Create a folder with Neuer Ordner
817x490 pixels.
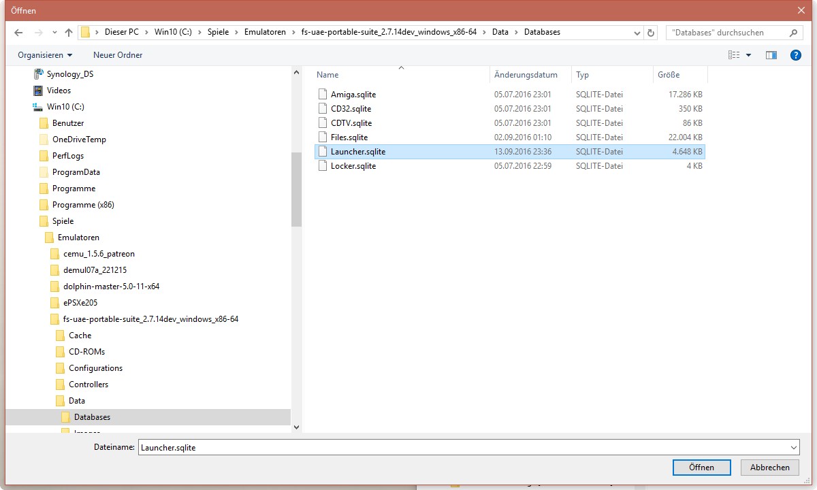(118, 55)
